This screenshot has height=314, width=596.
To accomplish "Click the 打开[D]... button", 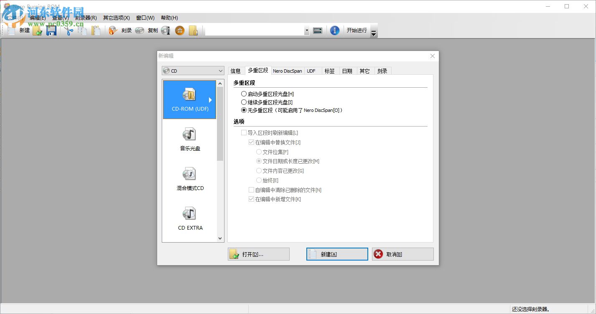I will pyautogui.click(x=259, y=254).
